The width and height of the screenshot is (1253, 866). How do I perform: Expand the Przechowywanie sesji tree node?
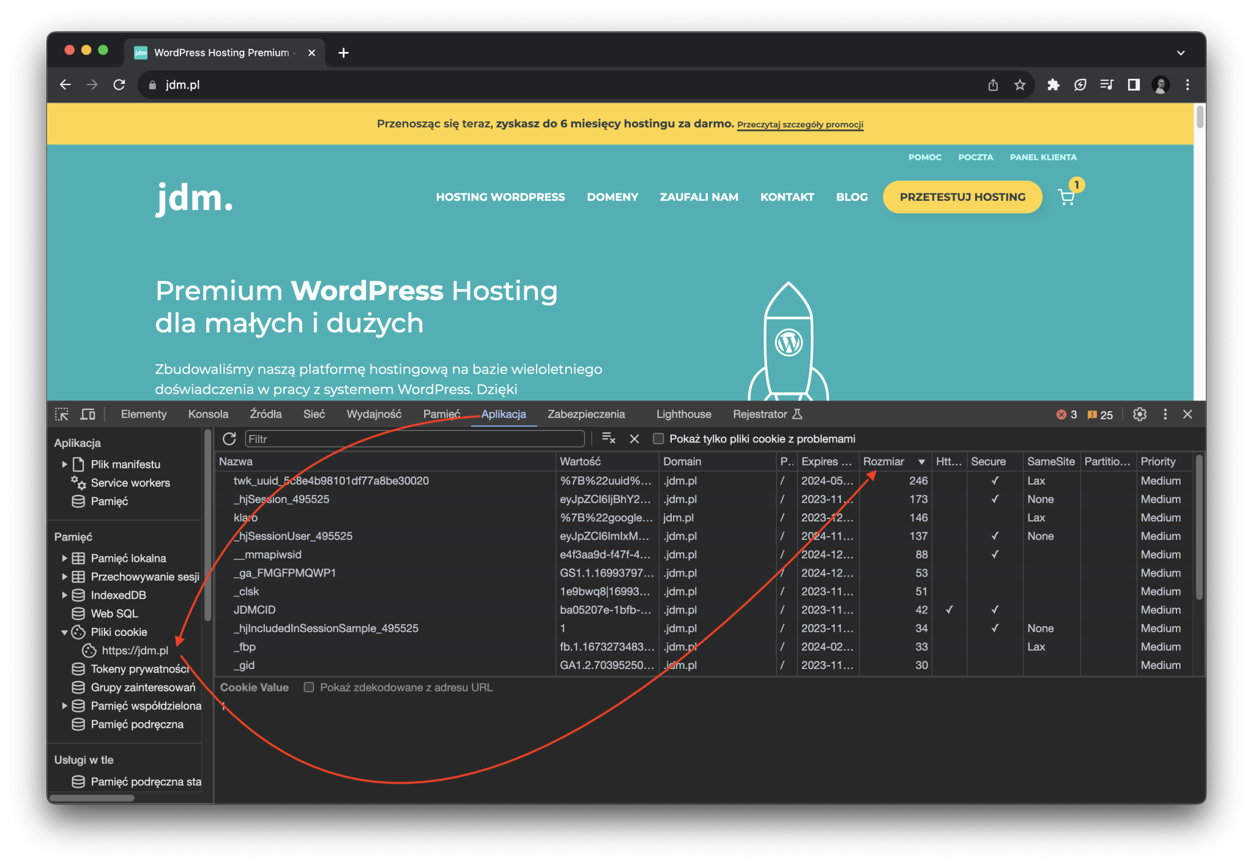(x=64, y=577)
